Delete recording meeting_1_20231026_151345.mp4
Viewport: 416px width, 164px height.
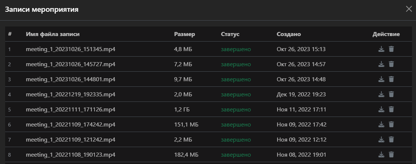click(391, 49)
